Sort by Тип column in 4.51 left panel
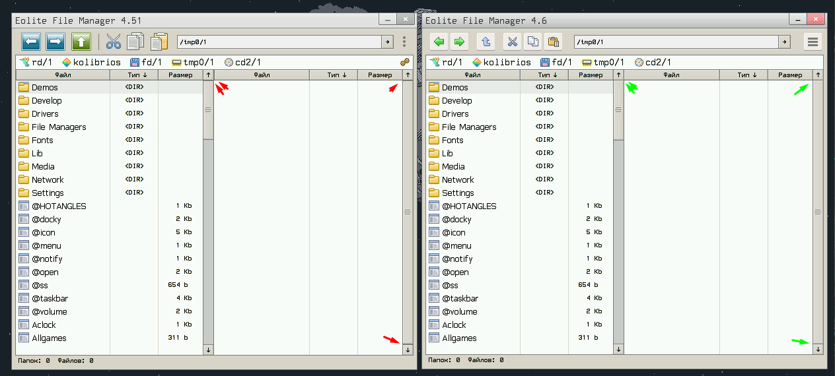This screenshot has width=835, height=376. (134, 75)
